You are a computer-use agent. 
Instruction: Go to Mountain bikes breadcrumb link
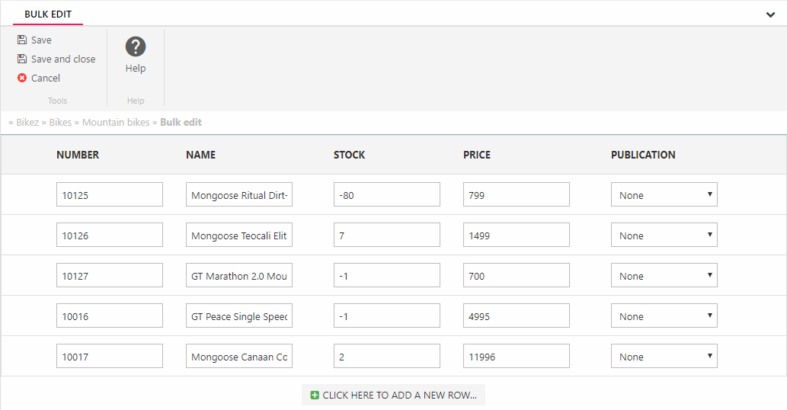coord(116,122)
